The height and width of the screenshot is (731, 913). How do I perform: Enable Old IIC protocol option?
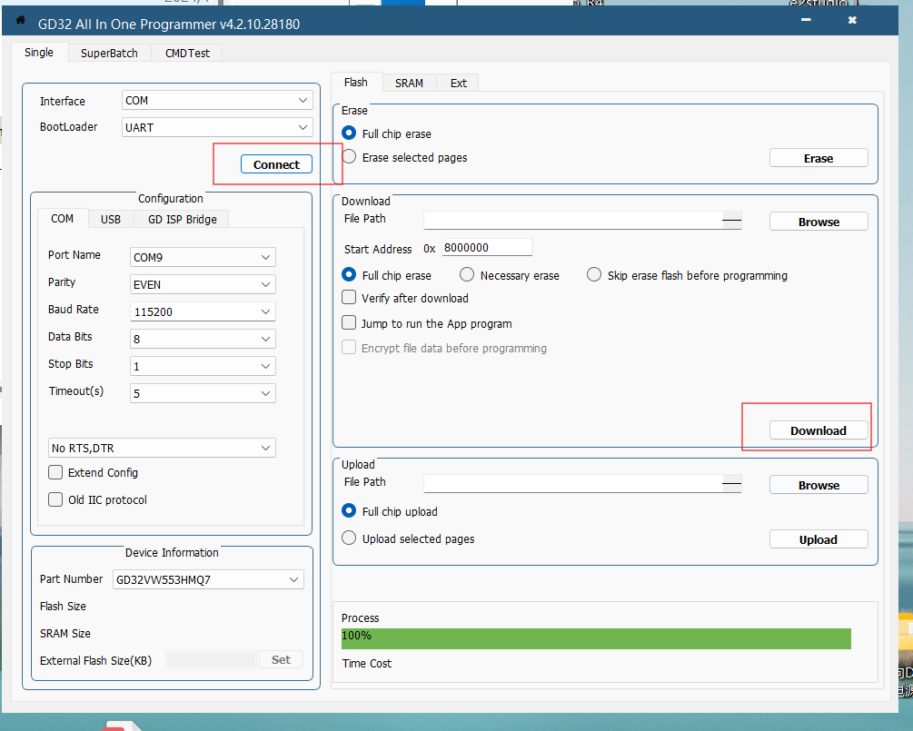pos(55,499)
